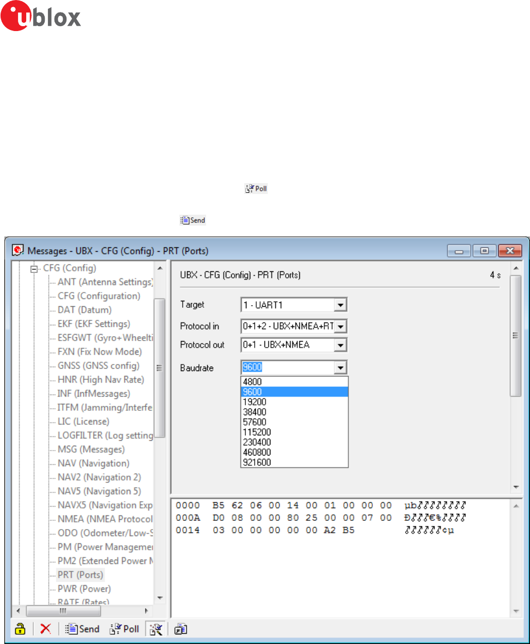This screenshot has width=530, height=644.
Task: Select 230400 baudrate option
Action: [294, 442]
